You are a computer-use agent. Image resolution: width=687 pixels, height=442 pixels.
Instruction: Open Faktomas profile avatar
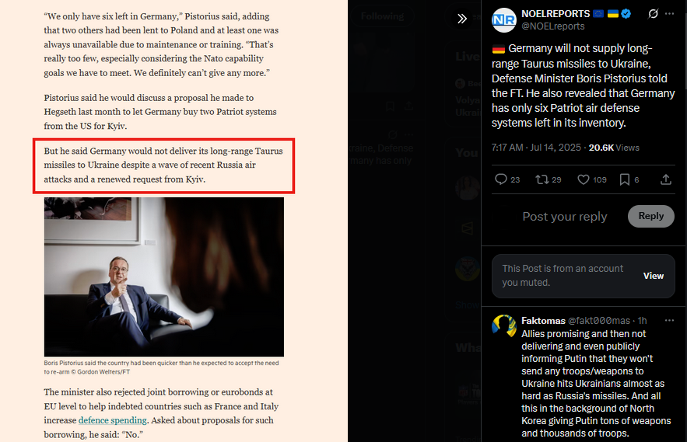504,326
